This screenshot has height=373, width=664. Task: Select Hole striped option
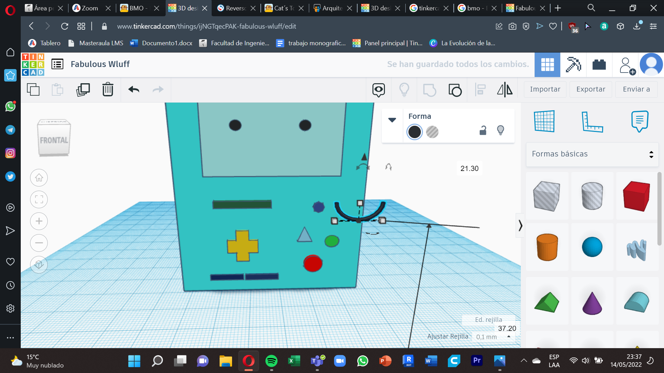click(x=432, y=132)
